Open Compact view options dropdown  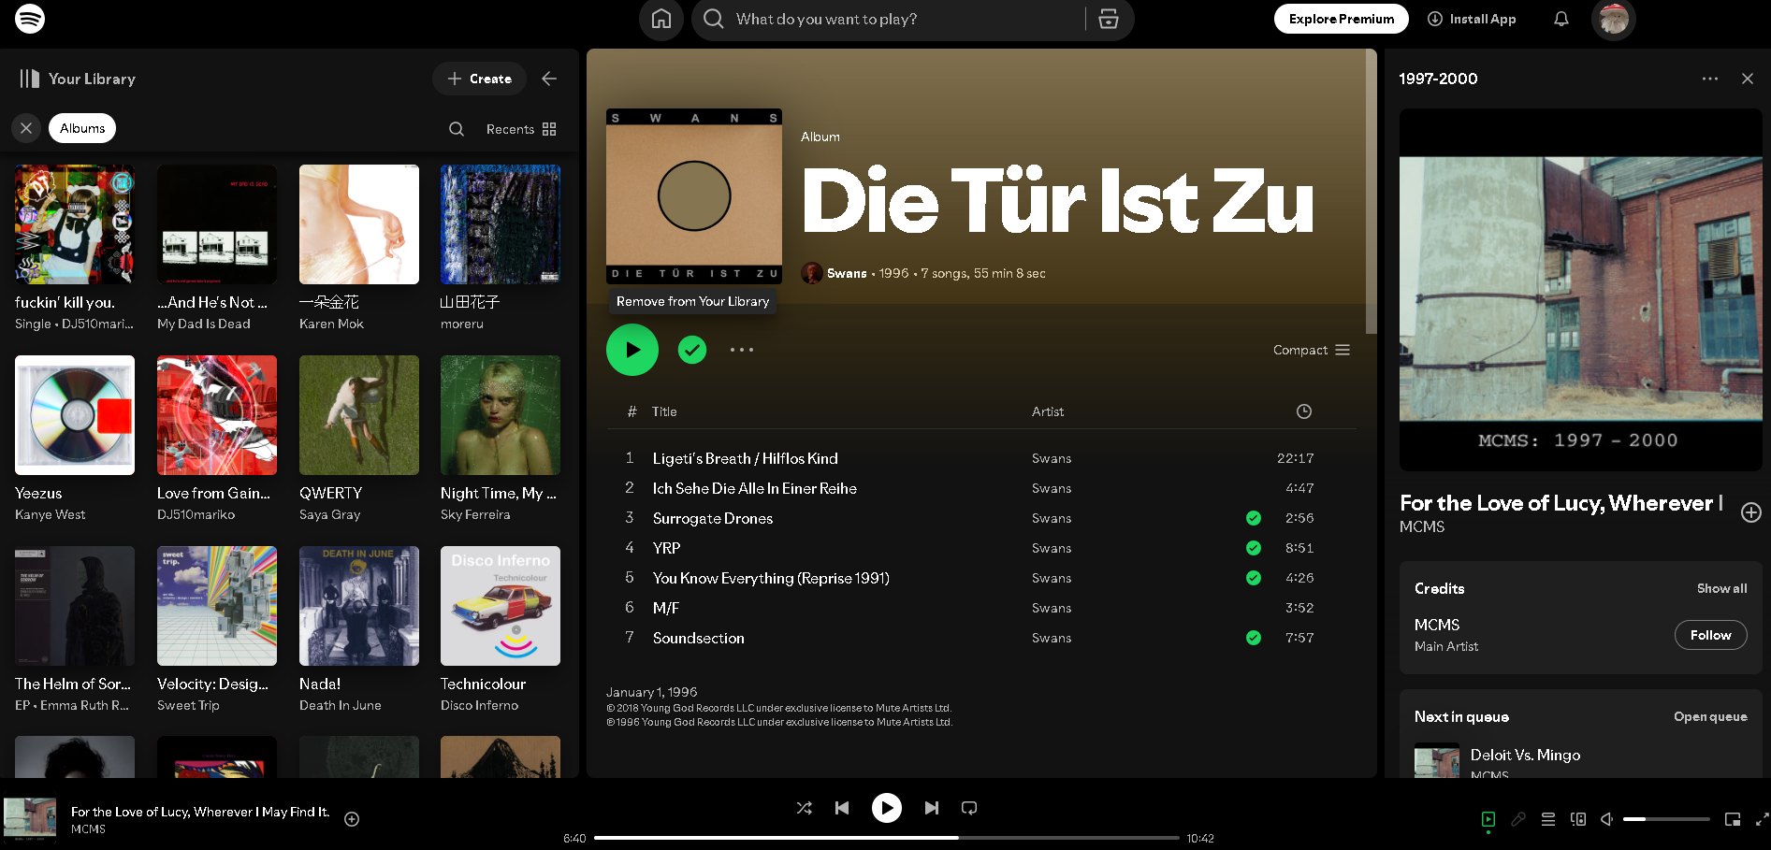1312,350
